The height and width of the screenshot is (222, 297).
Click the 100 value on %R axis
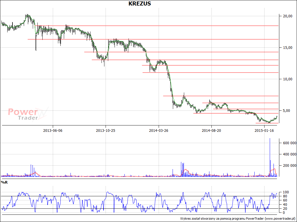pyautogui.click(x=285, y=192)
